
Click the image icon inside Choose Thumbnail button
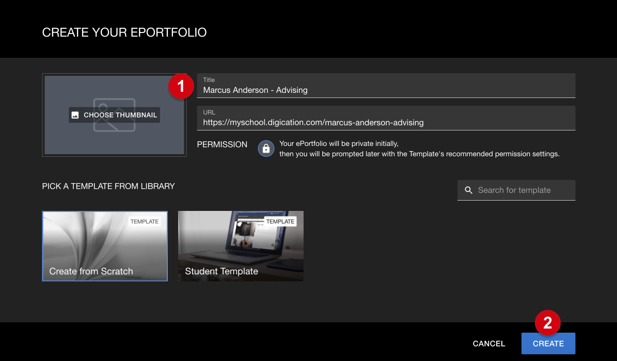click(x=76, y=114)
